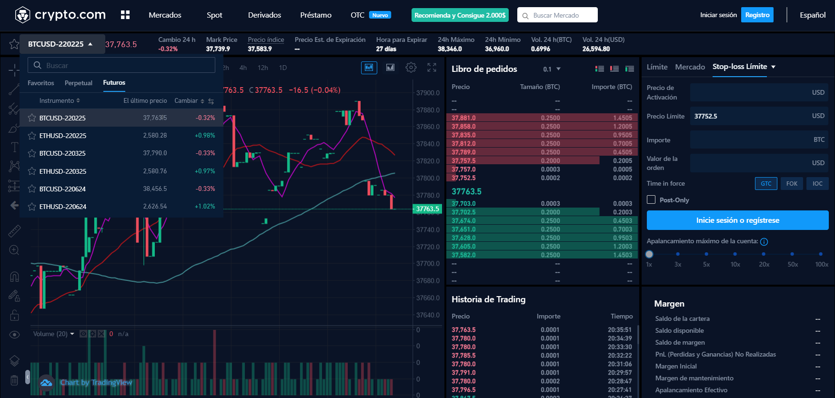Switch to the Perpetual tab
835x398 pixels.
(79, 83)
